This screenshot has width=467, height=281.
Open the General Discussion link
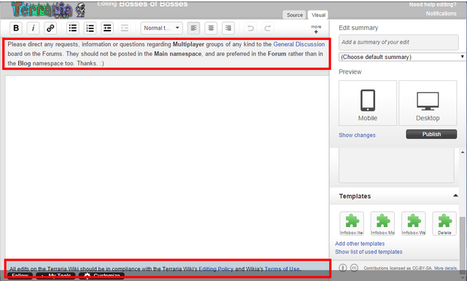tap(299, 44)
